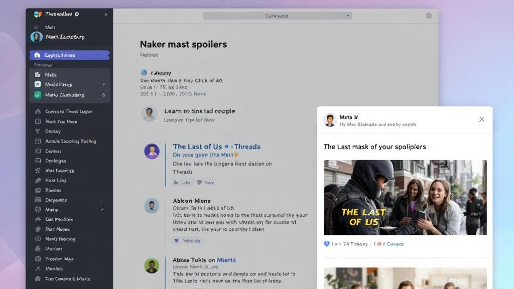Screen dimensions: 514x289
Task: Click the blue globe icon beside 'Akemy'
Action: click(144, 73)
